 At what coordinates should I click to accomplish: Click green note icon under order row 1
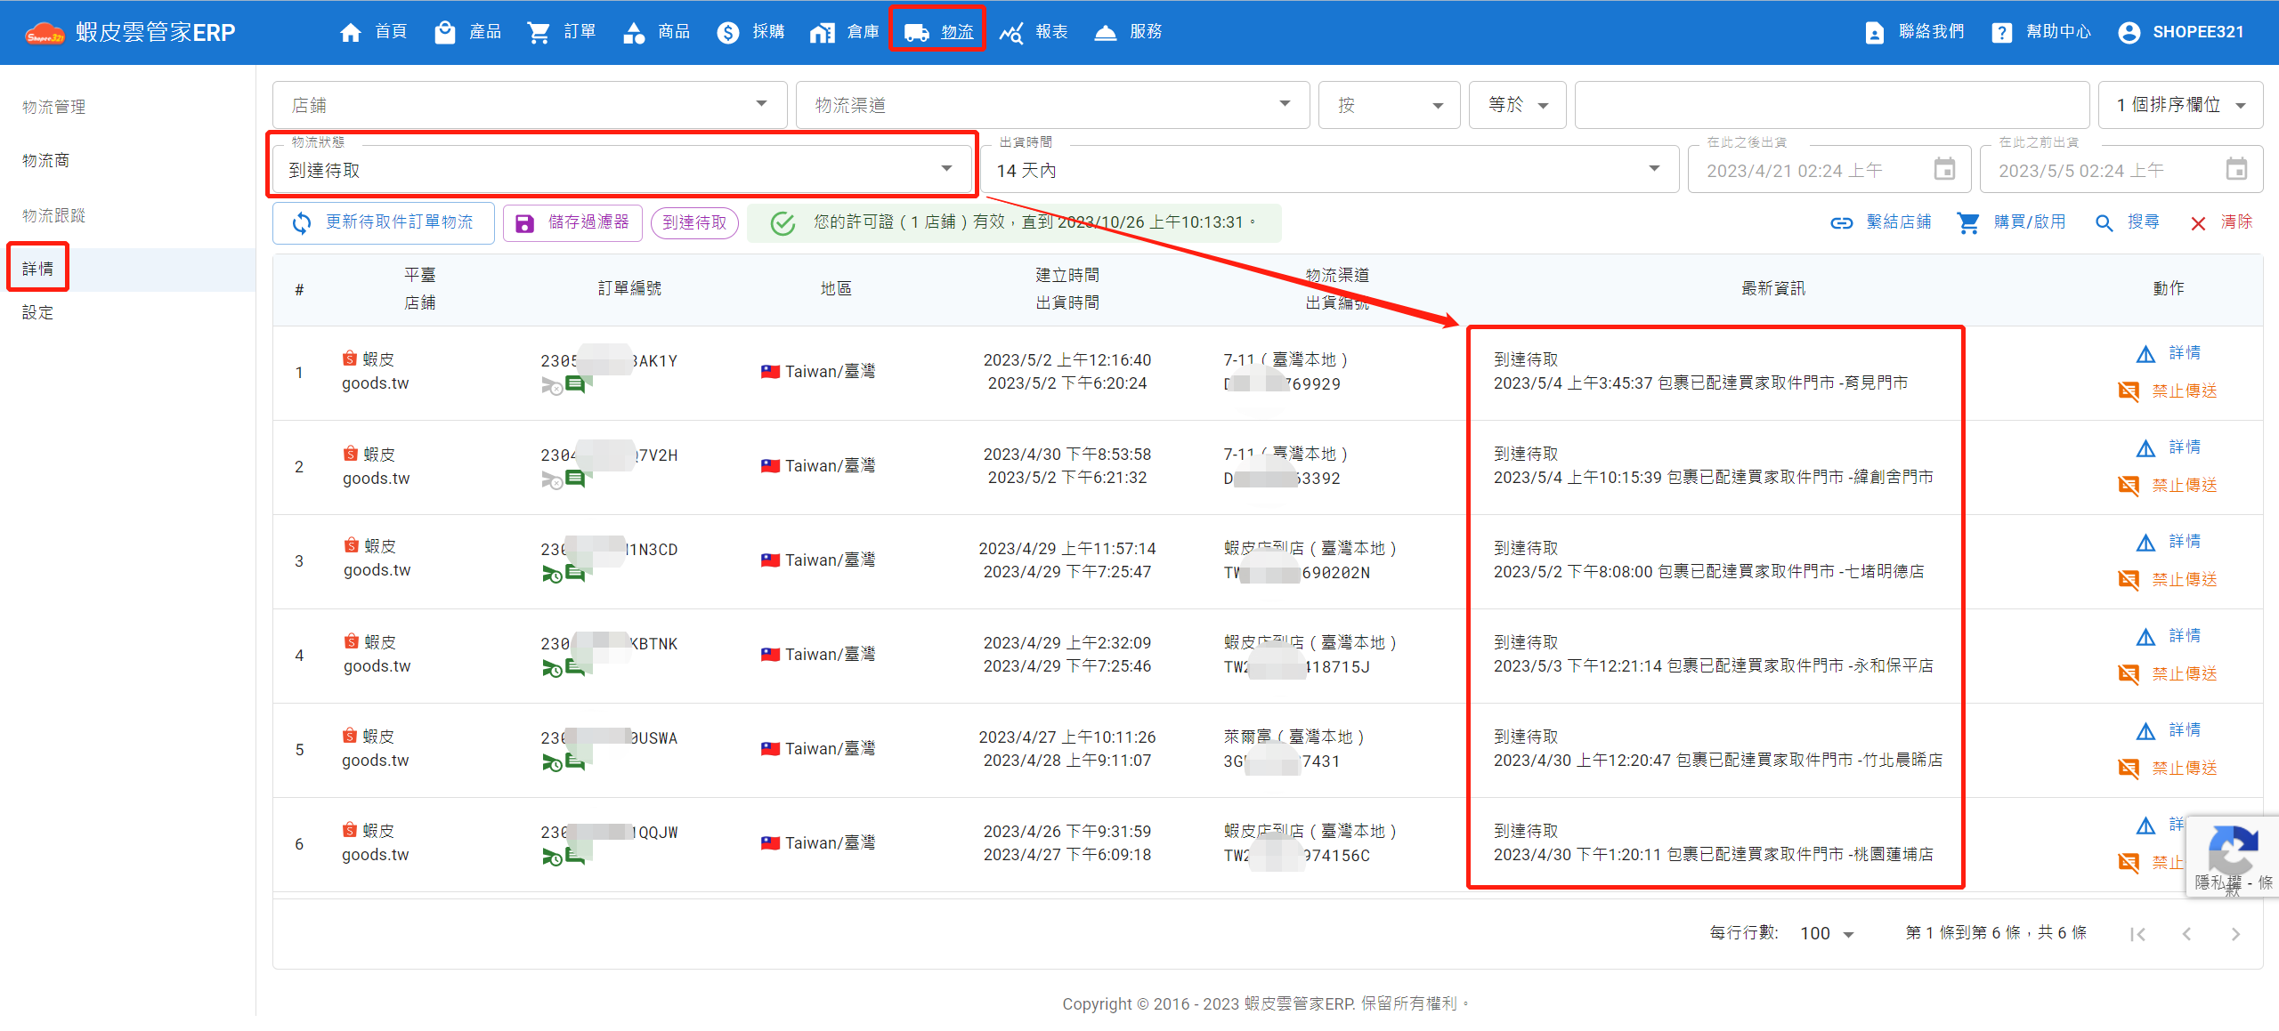point(575,384)
